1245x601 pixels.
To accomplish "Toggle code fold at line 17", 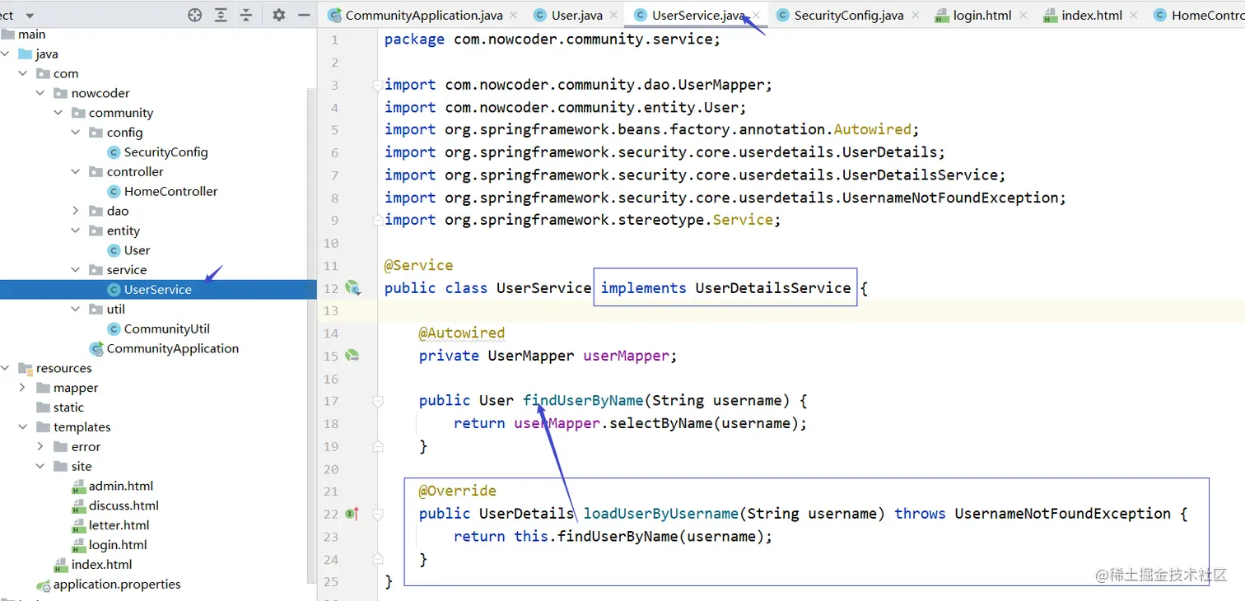I will click(378, 401).
